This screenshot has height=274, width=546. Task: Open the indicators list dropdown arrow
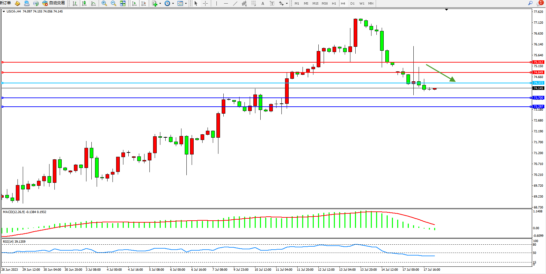point(160,4)
